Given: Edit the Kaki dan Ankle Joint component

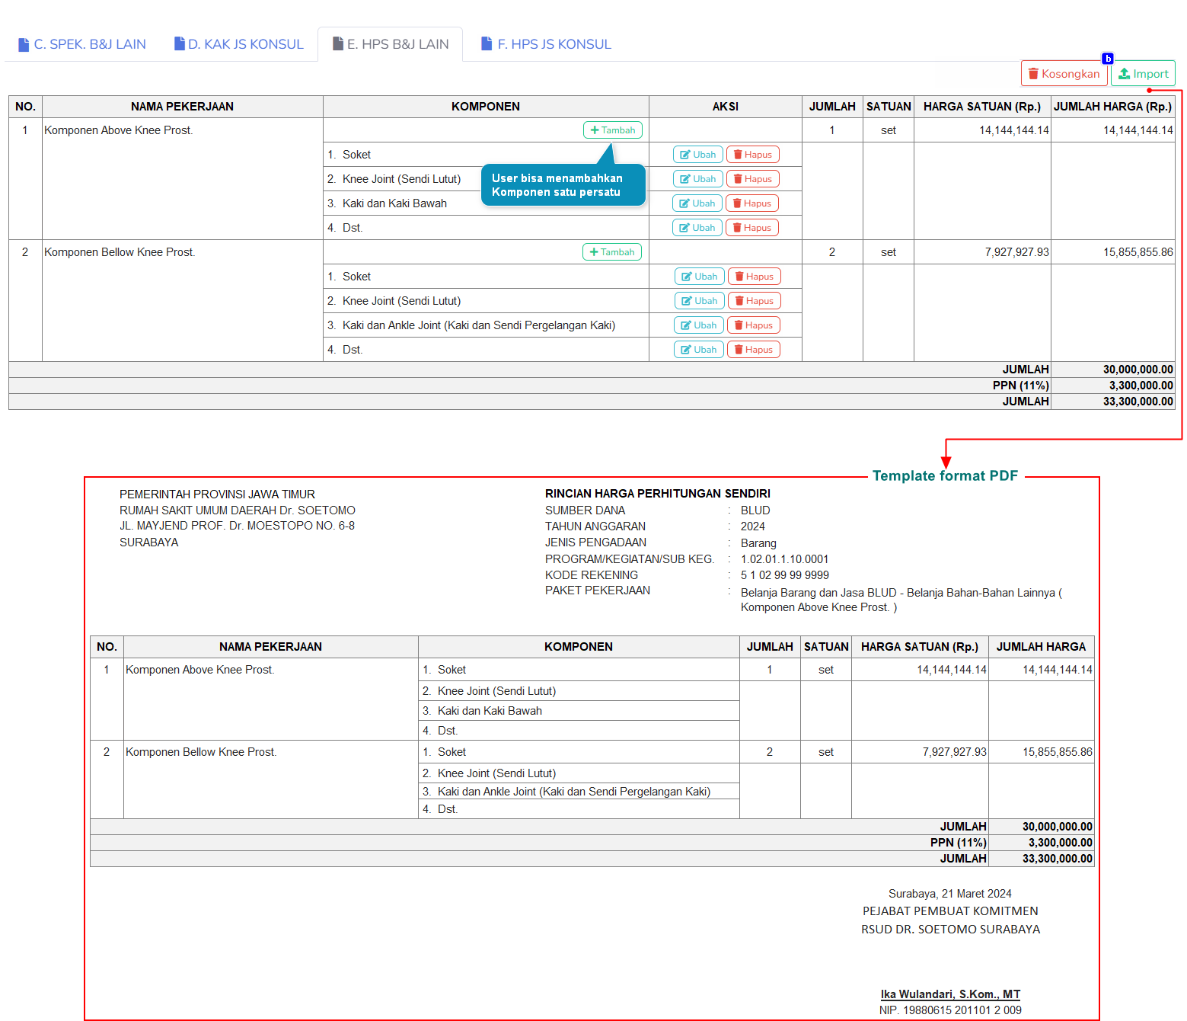Looking at the screenshot, I should [x=698, y=325].
